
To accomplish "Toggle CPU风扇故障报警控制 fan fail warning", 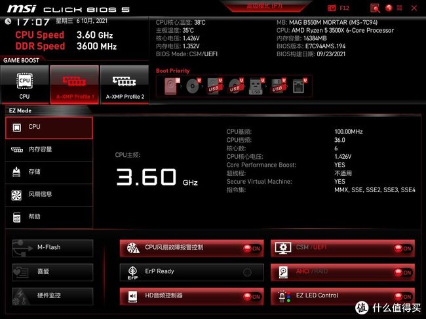I will pos(191,248).
